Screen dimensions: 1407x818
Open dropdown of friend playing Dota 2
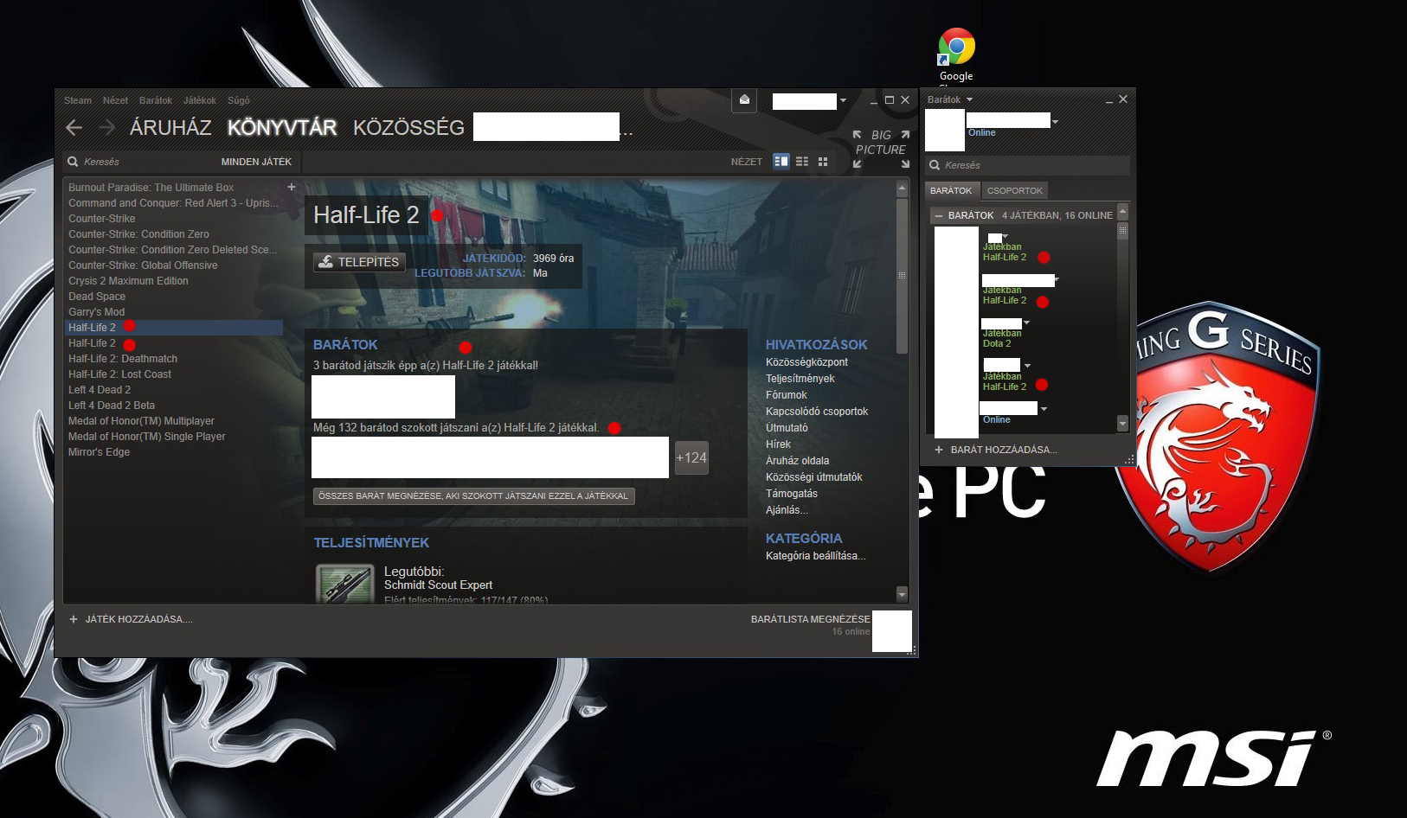1026,323
